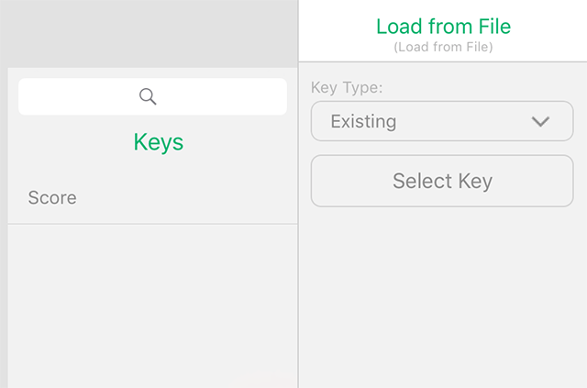Screen dimensions: 587x388
Task: Focus the search field above Keys
Action: pyautogui.click(x=153, y=96)
